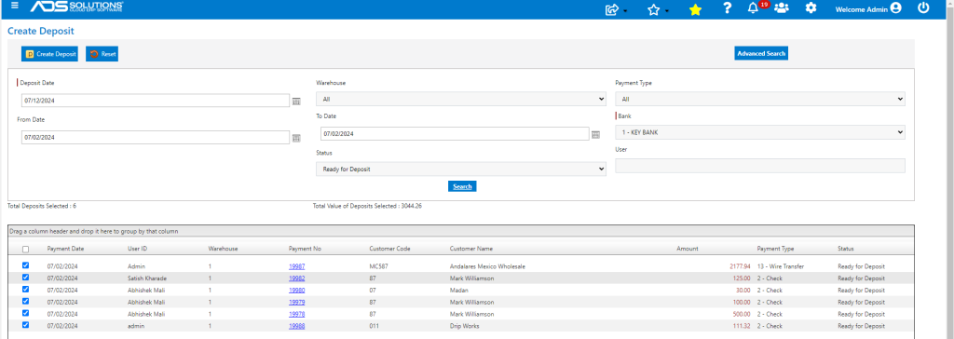Open payment number 19978 link
954x339 pixels.
297,314
